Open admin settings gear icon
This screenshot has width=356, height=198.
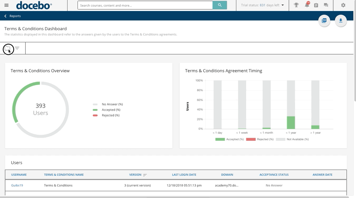[x=343, y=5]
